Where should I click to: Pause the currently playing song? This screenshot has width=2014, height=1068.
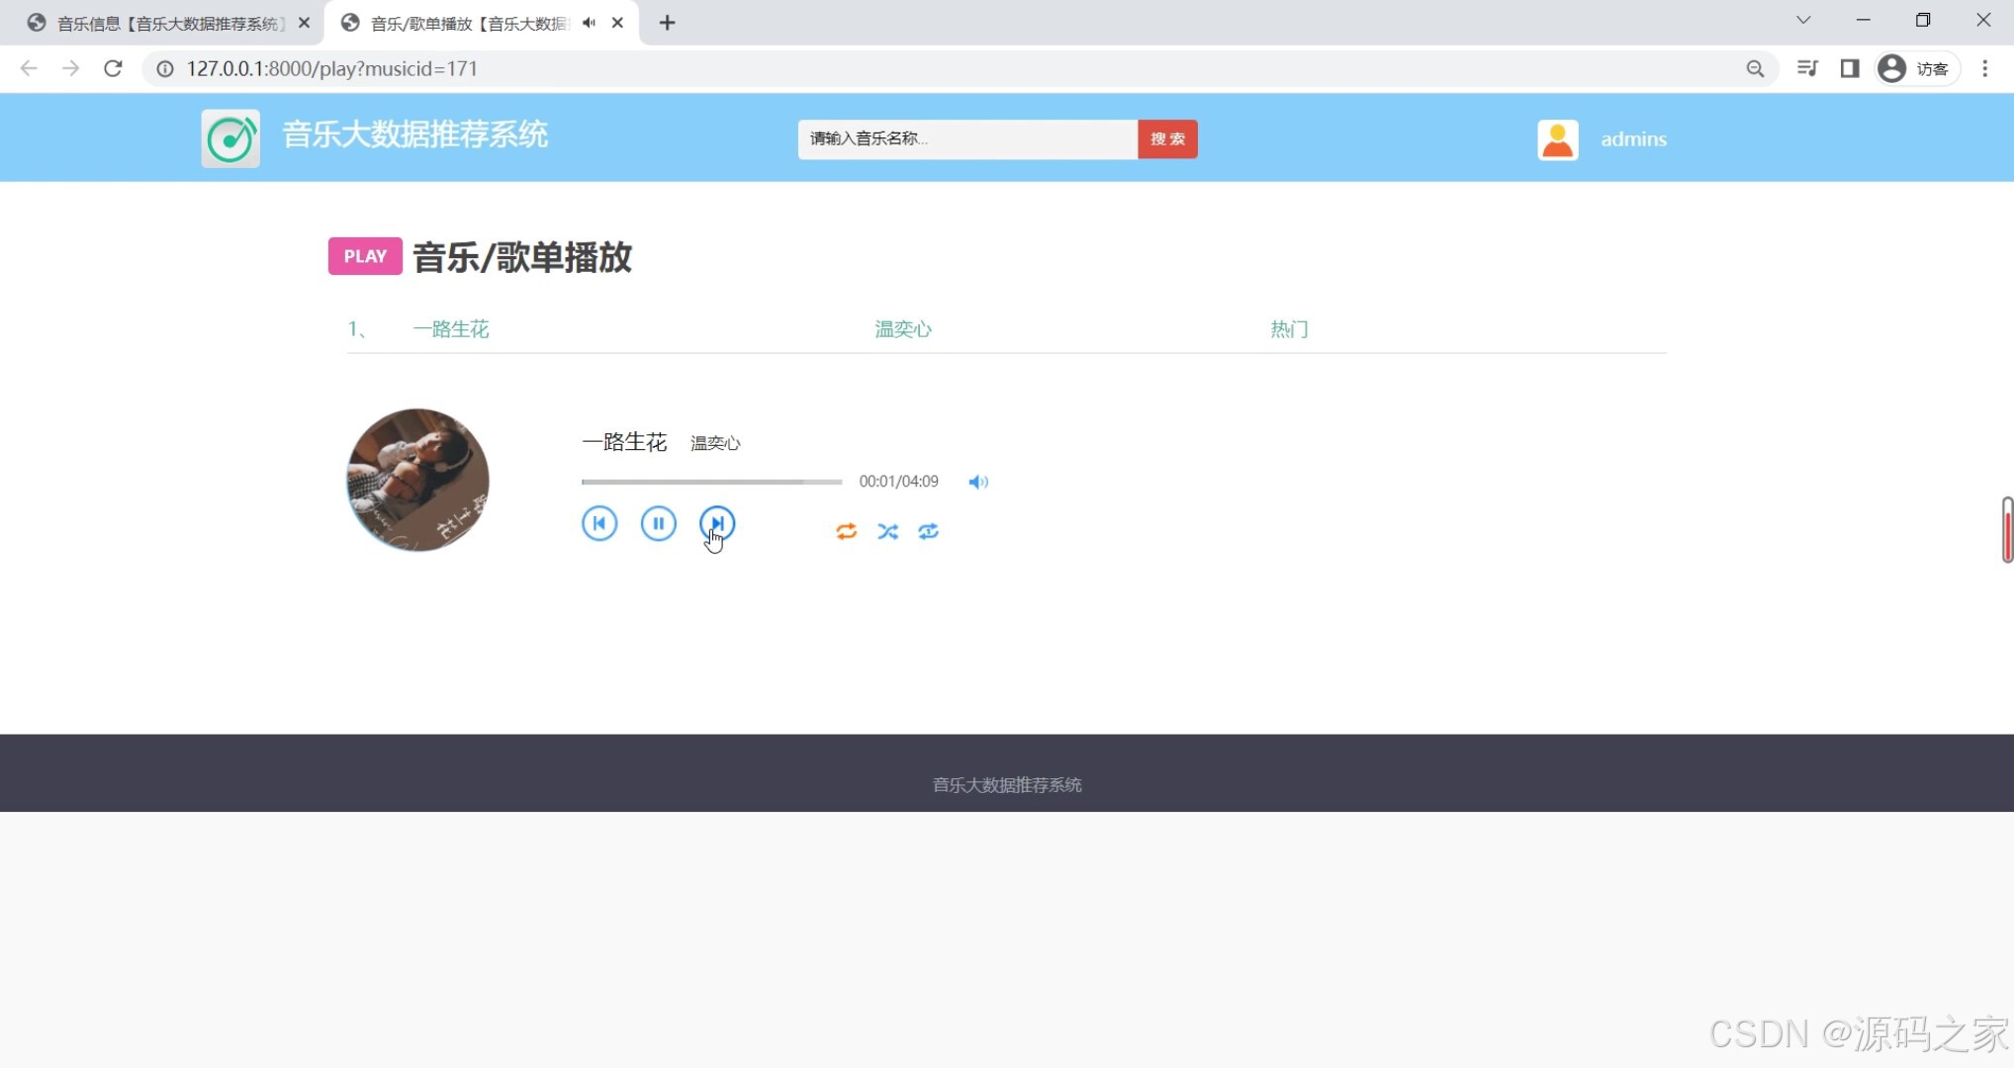(x=658, y=523)
